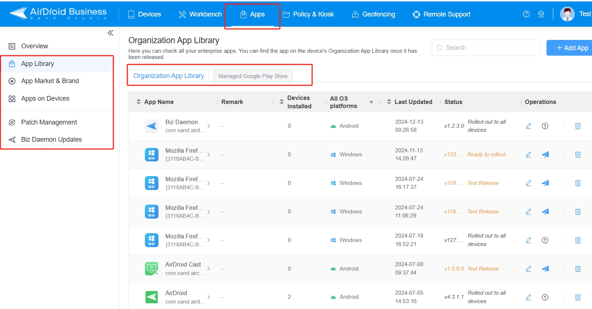Upgrade the AirDroid v4.3.1.1 version
Viewport: 592px width, 309px height.
(x=545, y=297)
